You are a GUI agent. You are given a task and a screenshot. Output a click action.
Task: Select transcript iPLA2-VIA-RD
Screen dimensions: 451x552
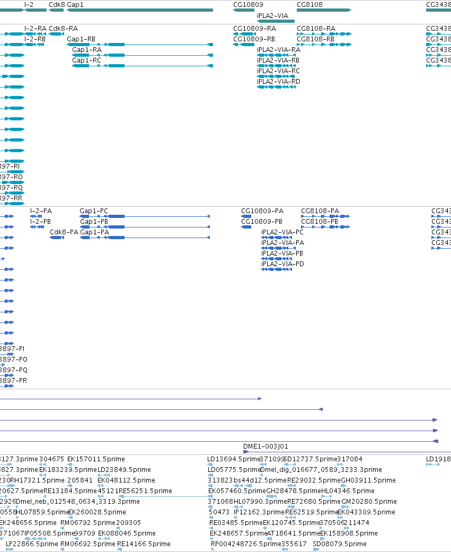pyautogui.click(x=276, y=87)
